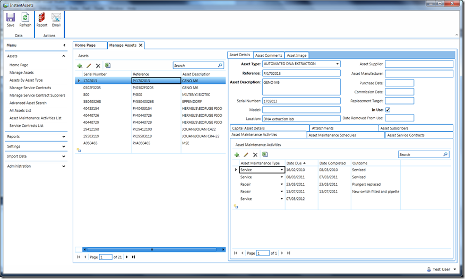Expand the Reports menu section
Image resolution: width=465 pixels, height=279 pixels.
[64, 136]
